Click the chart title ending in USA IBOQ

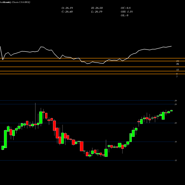pyautogui.click(x=15, y=2)
